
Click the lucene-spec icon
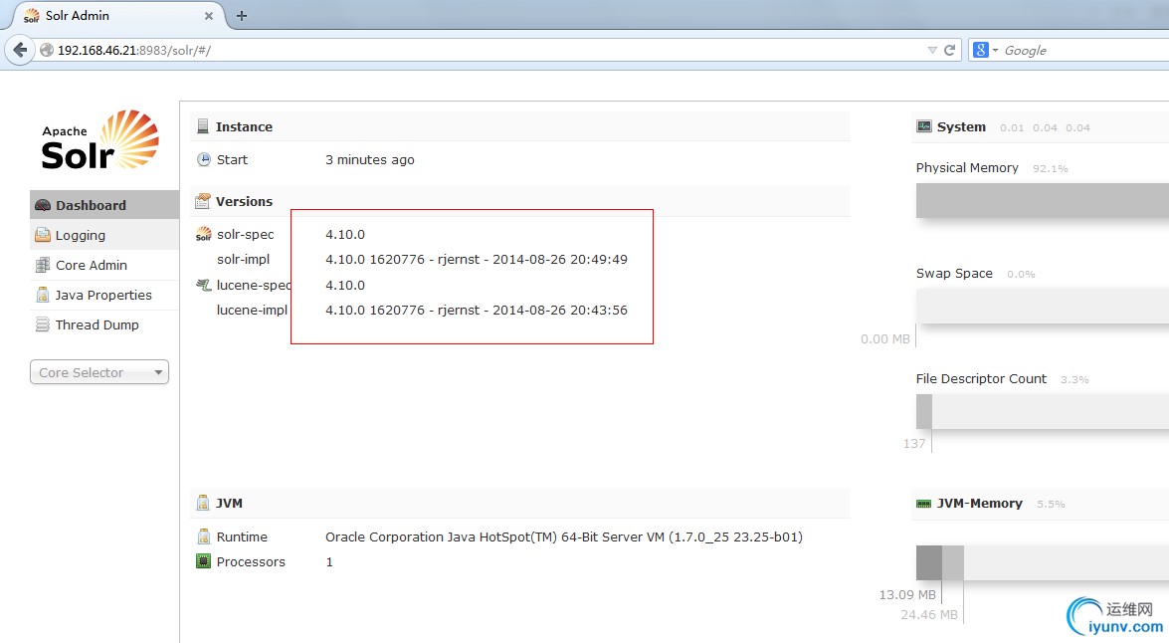pyautogui.click(x=203, y=285)
